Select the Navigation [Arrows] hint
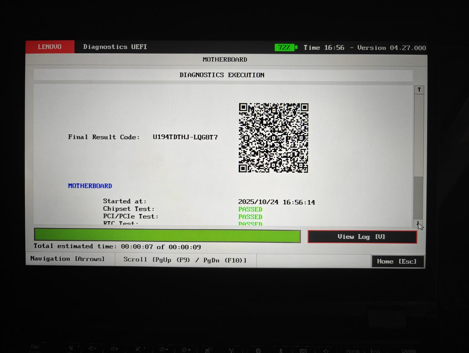 pyautogui.click(x=68, y=259)
